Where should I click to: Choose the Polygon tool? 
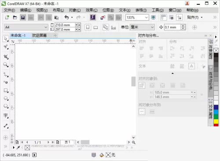(x=6, y=106)
